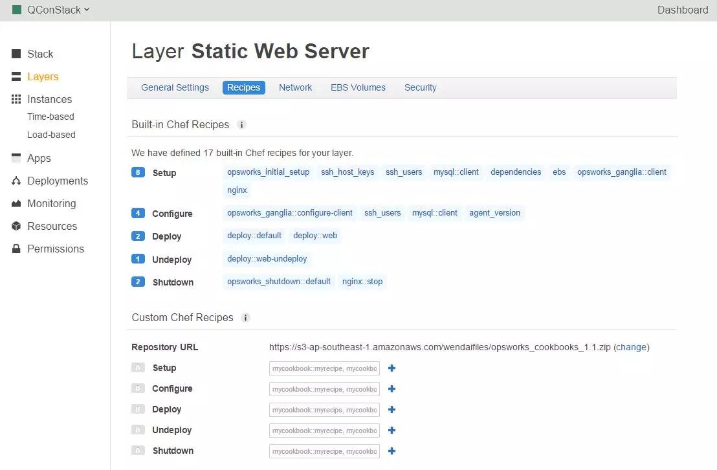Click the agent_version recipe tag
The width and height of the screenshot is (717, 470).
click(x=495, y=213)
